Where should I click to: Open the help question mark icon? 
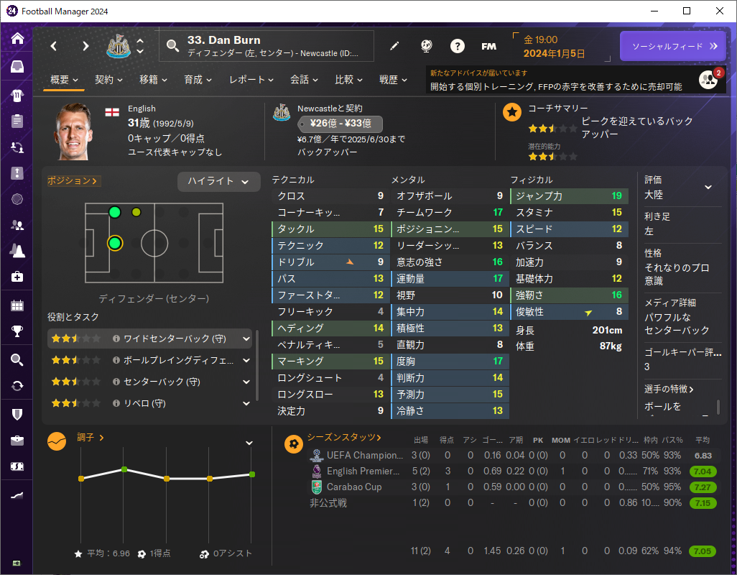pos(458,46)
